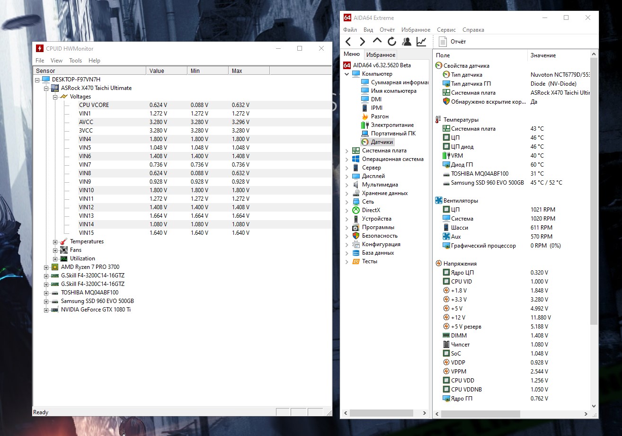The width and height of the screenshot is (622, 436).
Task: Click the Безопасность shield icon
Action: tap(356, 236)
